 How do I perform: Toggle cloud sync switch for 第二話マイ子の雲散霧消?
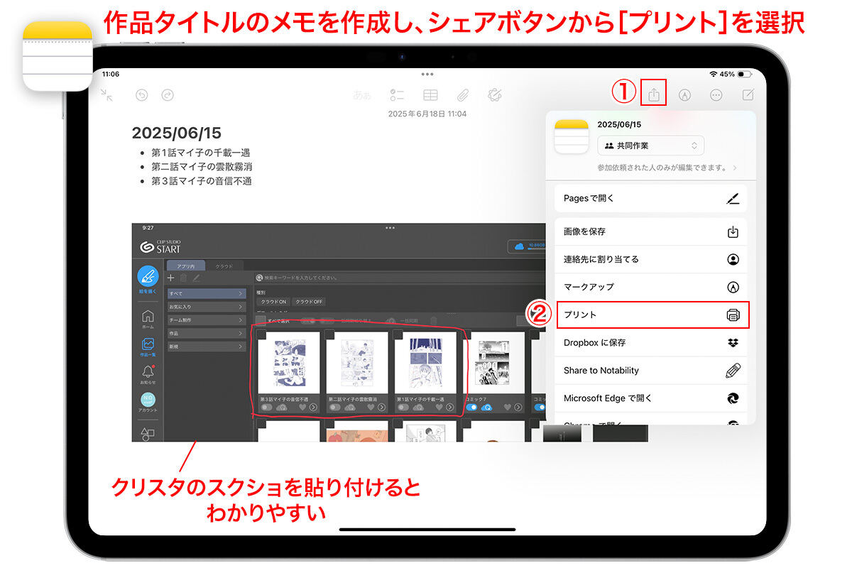tap(335, 408)
